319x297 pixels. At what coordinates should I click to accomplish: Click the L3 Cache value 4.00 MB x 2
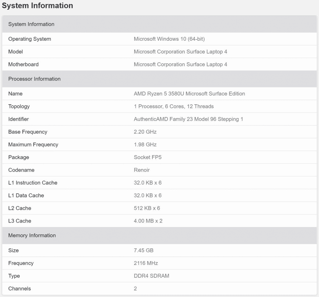pos(148,221)
